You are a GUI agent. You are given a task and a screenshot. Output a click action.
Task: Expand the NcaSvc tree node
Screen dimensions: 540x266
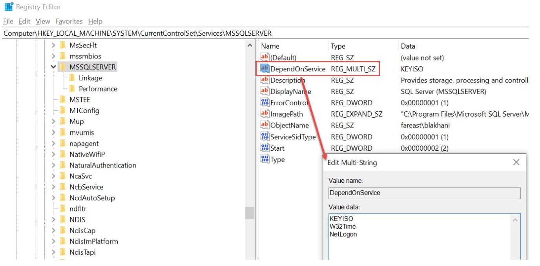point(53,176)
